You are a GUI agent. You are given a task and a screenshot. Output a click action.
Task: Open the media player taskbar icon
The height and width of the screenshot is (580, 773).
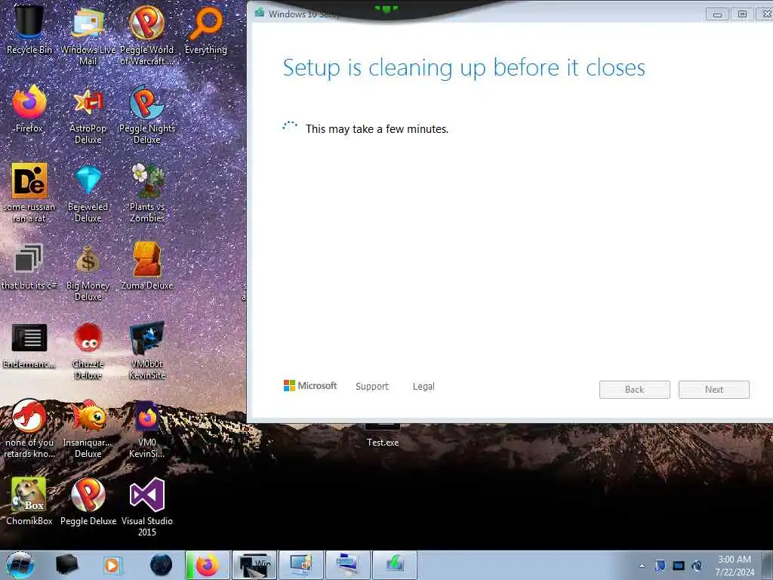tap(112, 565)
